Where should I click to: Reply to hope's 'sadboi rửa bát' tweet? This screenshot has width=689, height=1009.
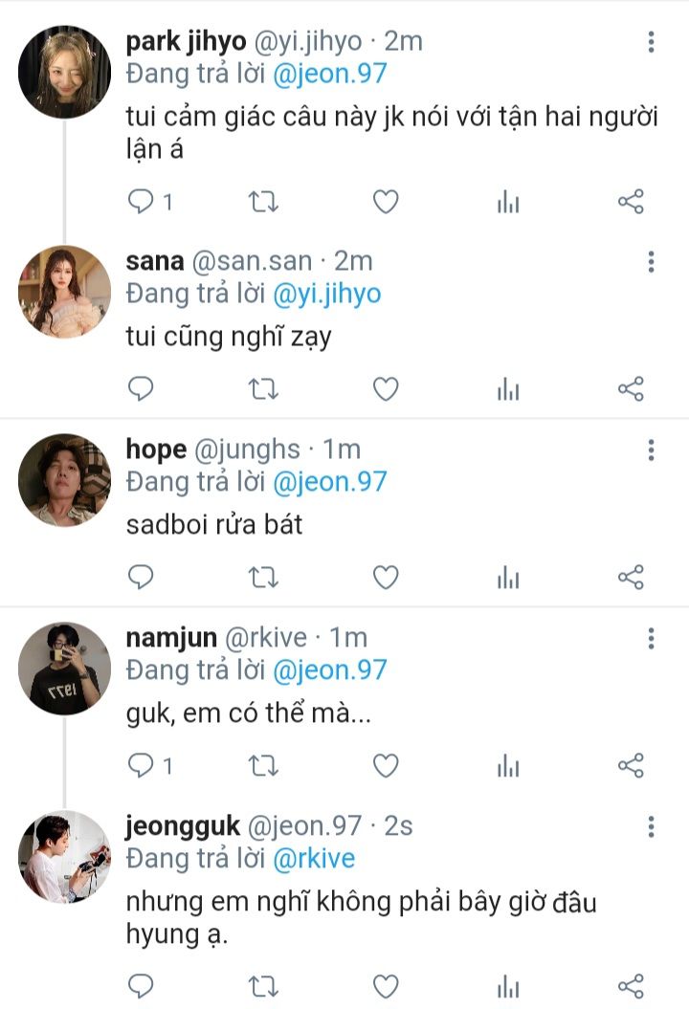coord(142,577)
